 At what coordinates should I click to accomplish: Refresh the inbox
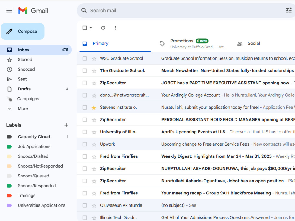point(103,28)
